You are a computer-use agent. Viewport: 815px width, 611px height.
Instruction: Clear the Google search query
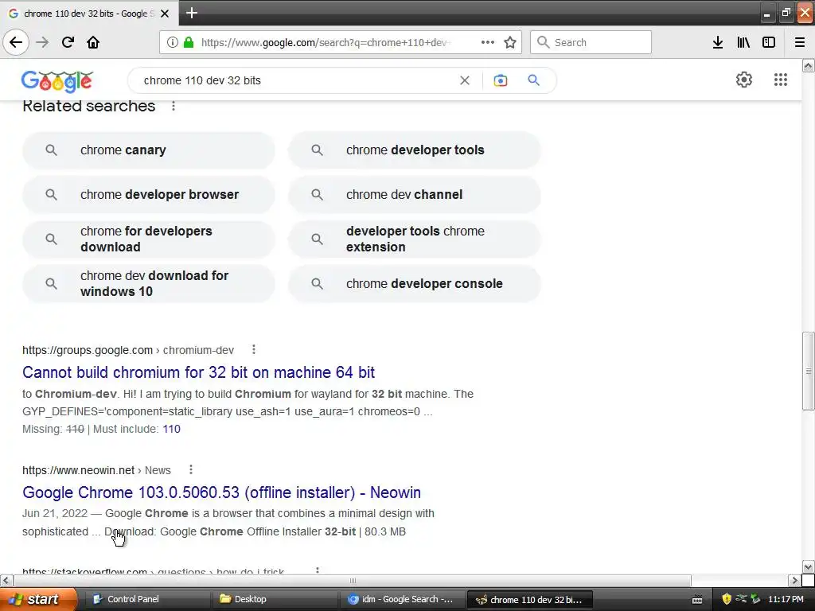[465, 80]
